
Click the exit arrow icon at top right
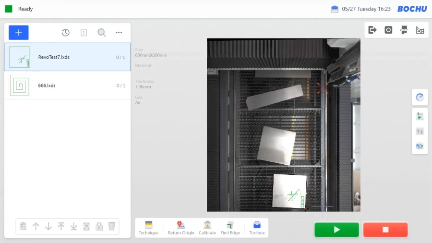click(x=372, y=30)
